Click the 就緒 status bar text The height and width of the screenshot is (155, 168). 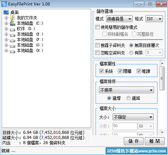[8, 151]
